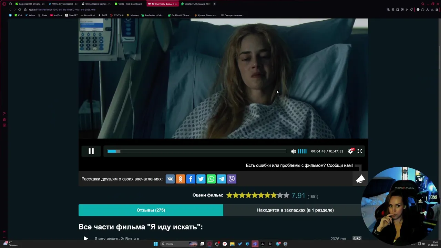The height and width of the screenshot is (248, 441).
Task: Open the YouTube bookmark
Action: click(56, 15)
